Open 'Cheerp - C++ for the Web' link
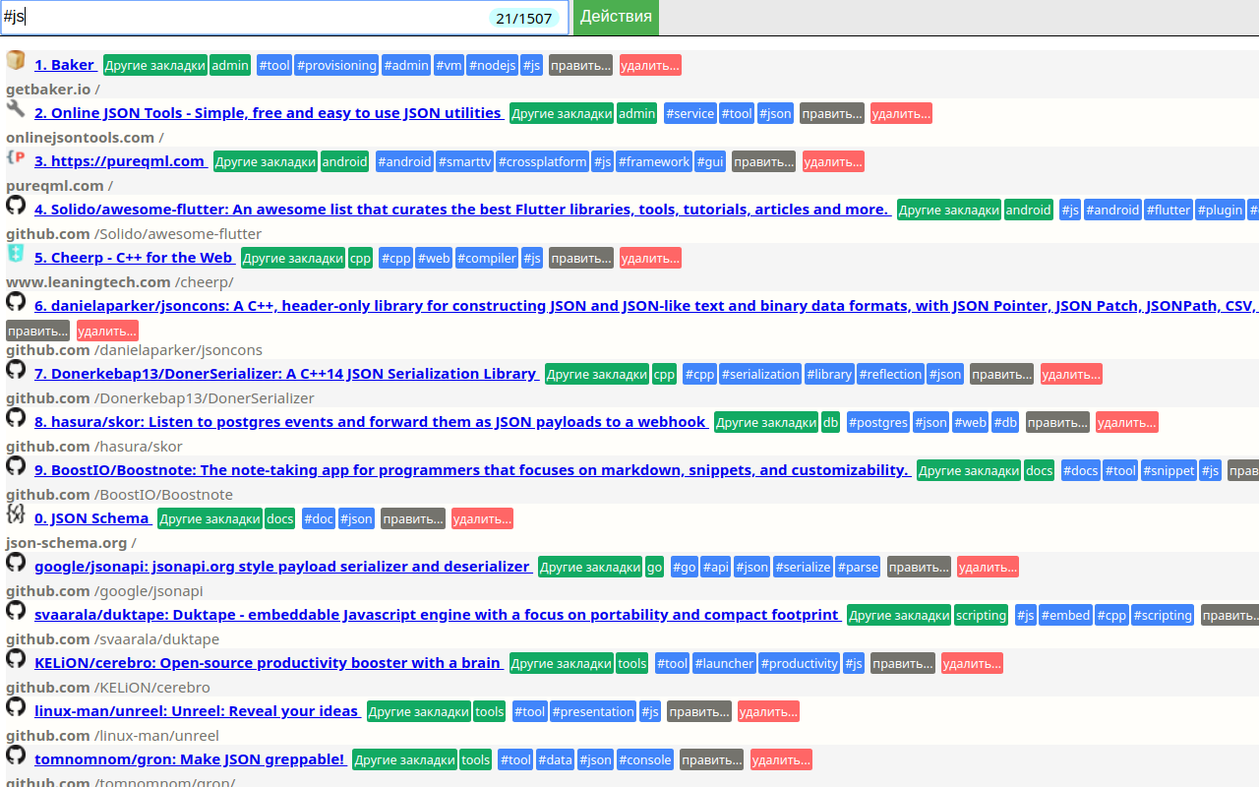The image size is (1259, 787). 135,258
